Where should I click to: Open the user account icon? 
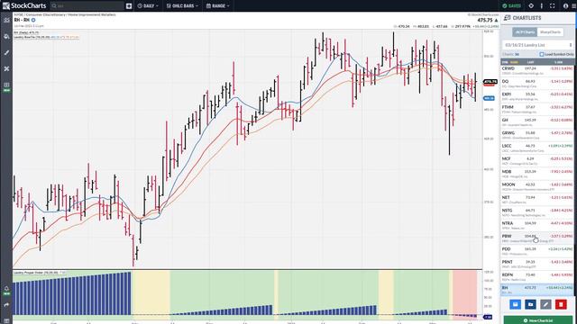pos(565,6)
